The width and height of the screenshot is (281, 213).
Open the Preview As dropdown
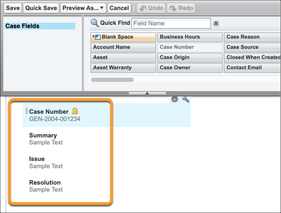[x=83, y=8]
